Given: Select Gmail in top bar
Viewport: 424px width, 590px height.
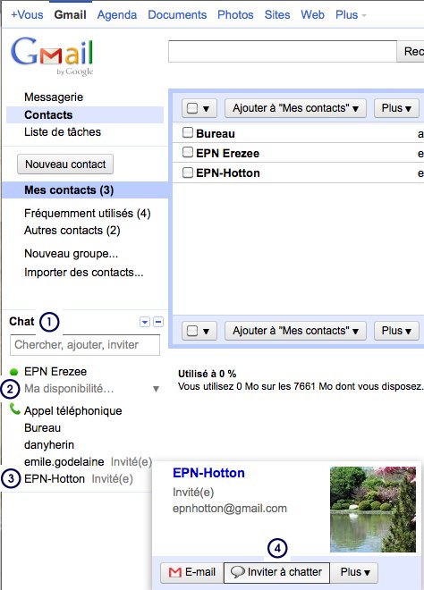Looking at the screenshot, I should click(x=70, y=14).
